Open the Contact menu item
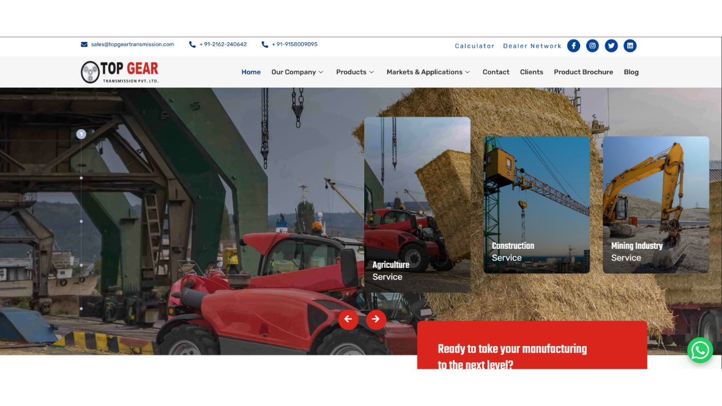 click(496, 72)
